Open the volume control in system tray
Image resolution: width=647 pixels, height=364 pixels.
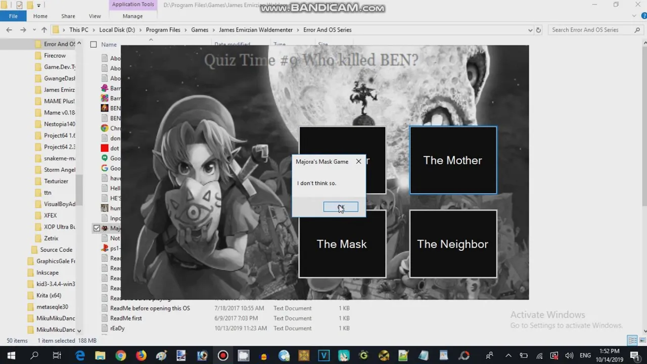(569, 356)
